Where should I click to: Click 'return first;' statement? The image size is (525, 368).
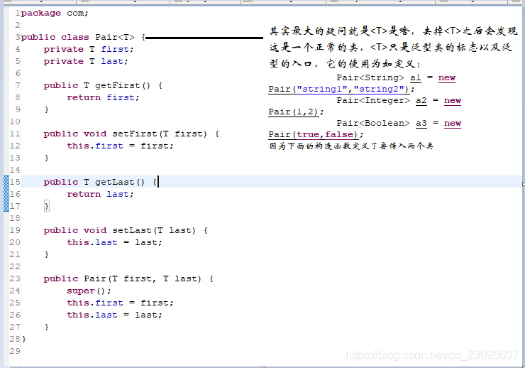click(x=103, y=97)
